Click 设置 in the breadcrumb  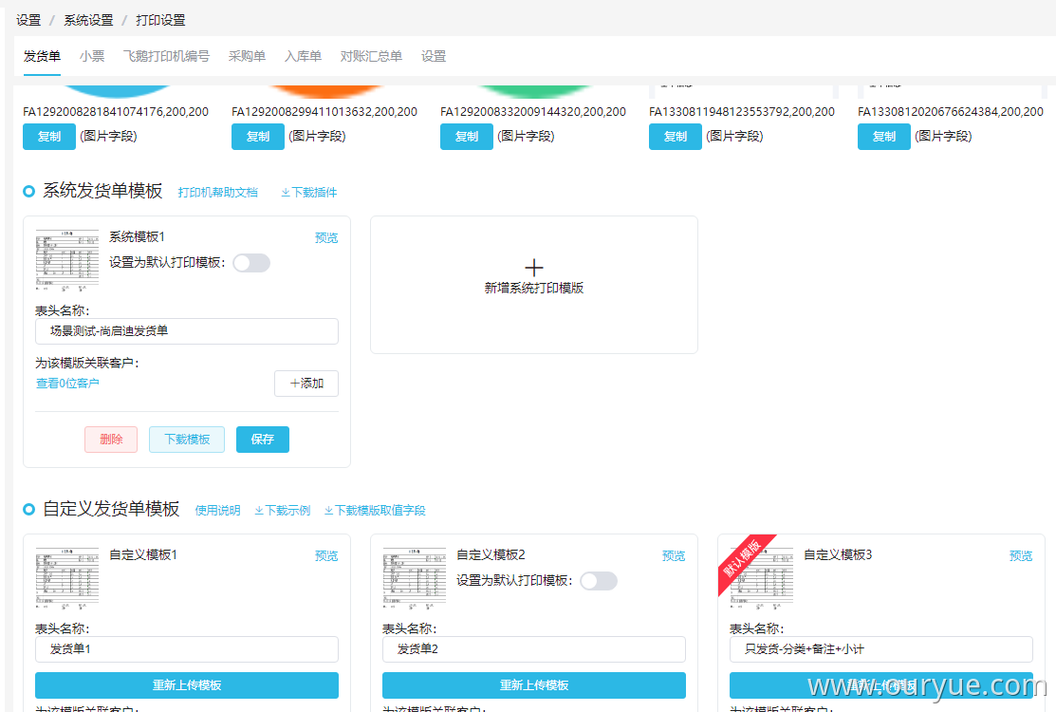pos(29,20)
